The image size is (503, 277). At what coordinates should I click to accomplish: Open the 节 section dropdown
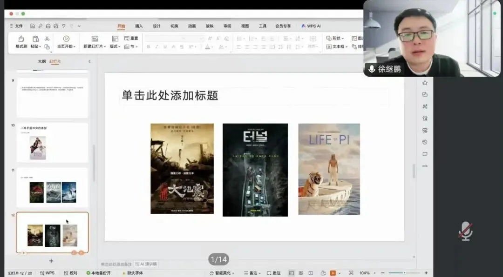click(x=131, y=47)
